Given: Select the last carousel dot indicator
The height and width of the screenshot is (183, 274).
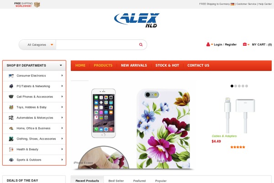Looking at the screenshot, I should point(247,86).
